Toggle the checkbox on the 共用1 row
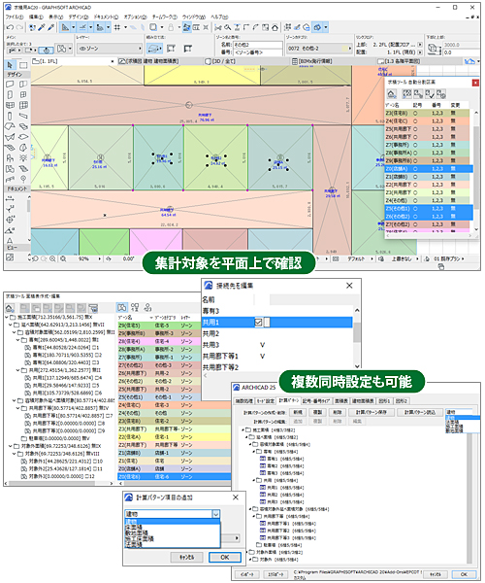Screen dimensions: 485x583 pyautogui.click(x=259, y=322)
